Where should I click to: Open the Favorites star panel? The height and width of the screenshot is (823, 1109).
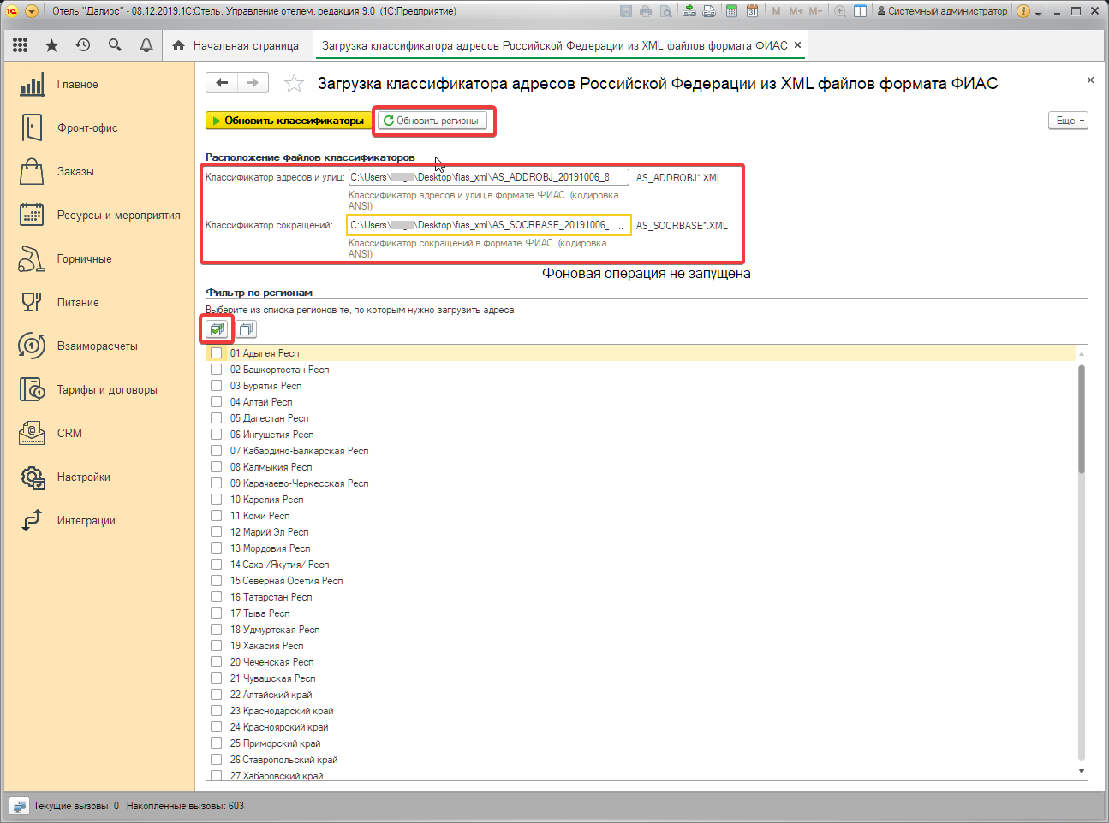pyautogui.click(x=52, y=45)
